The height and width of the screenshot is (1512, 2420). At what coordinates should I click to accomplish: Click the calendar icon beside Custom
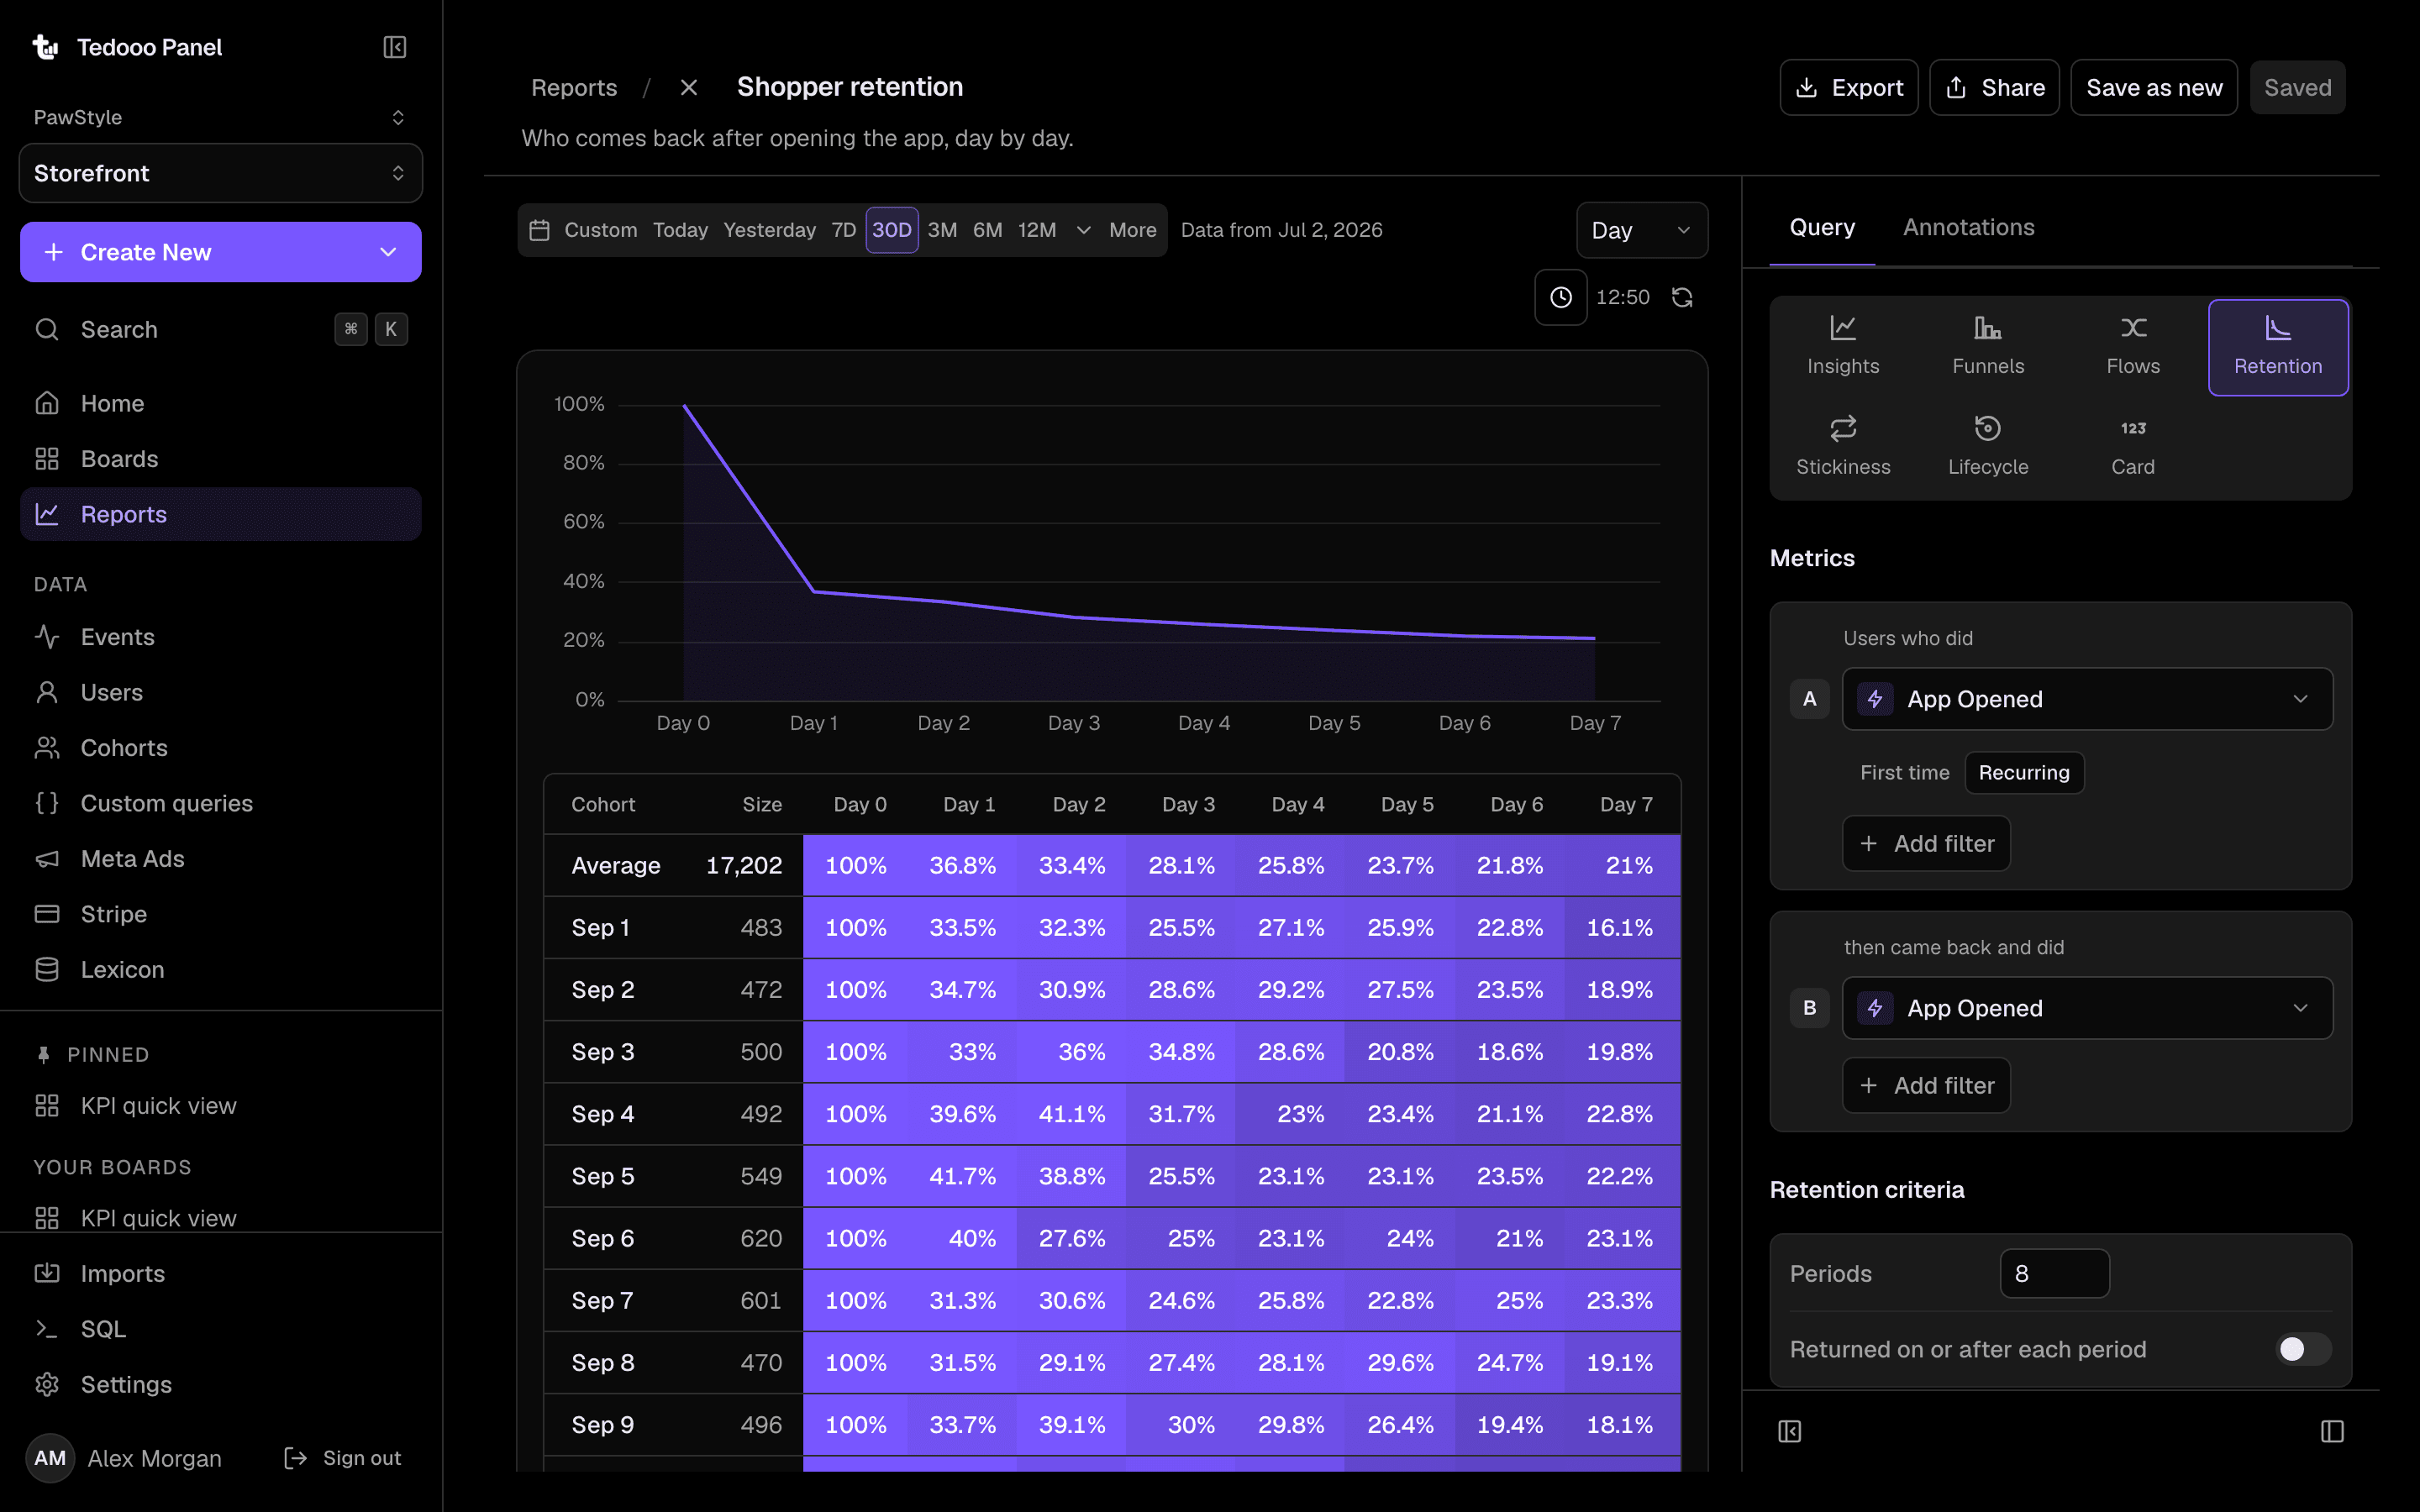(539, 230)
